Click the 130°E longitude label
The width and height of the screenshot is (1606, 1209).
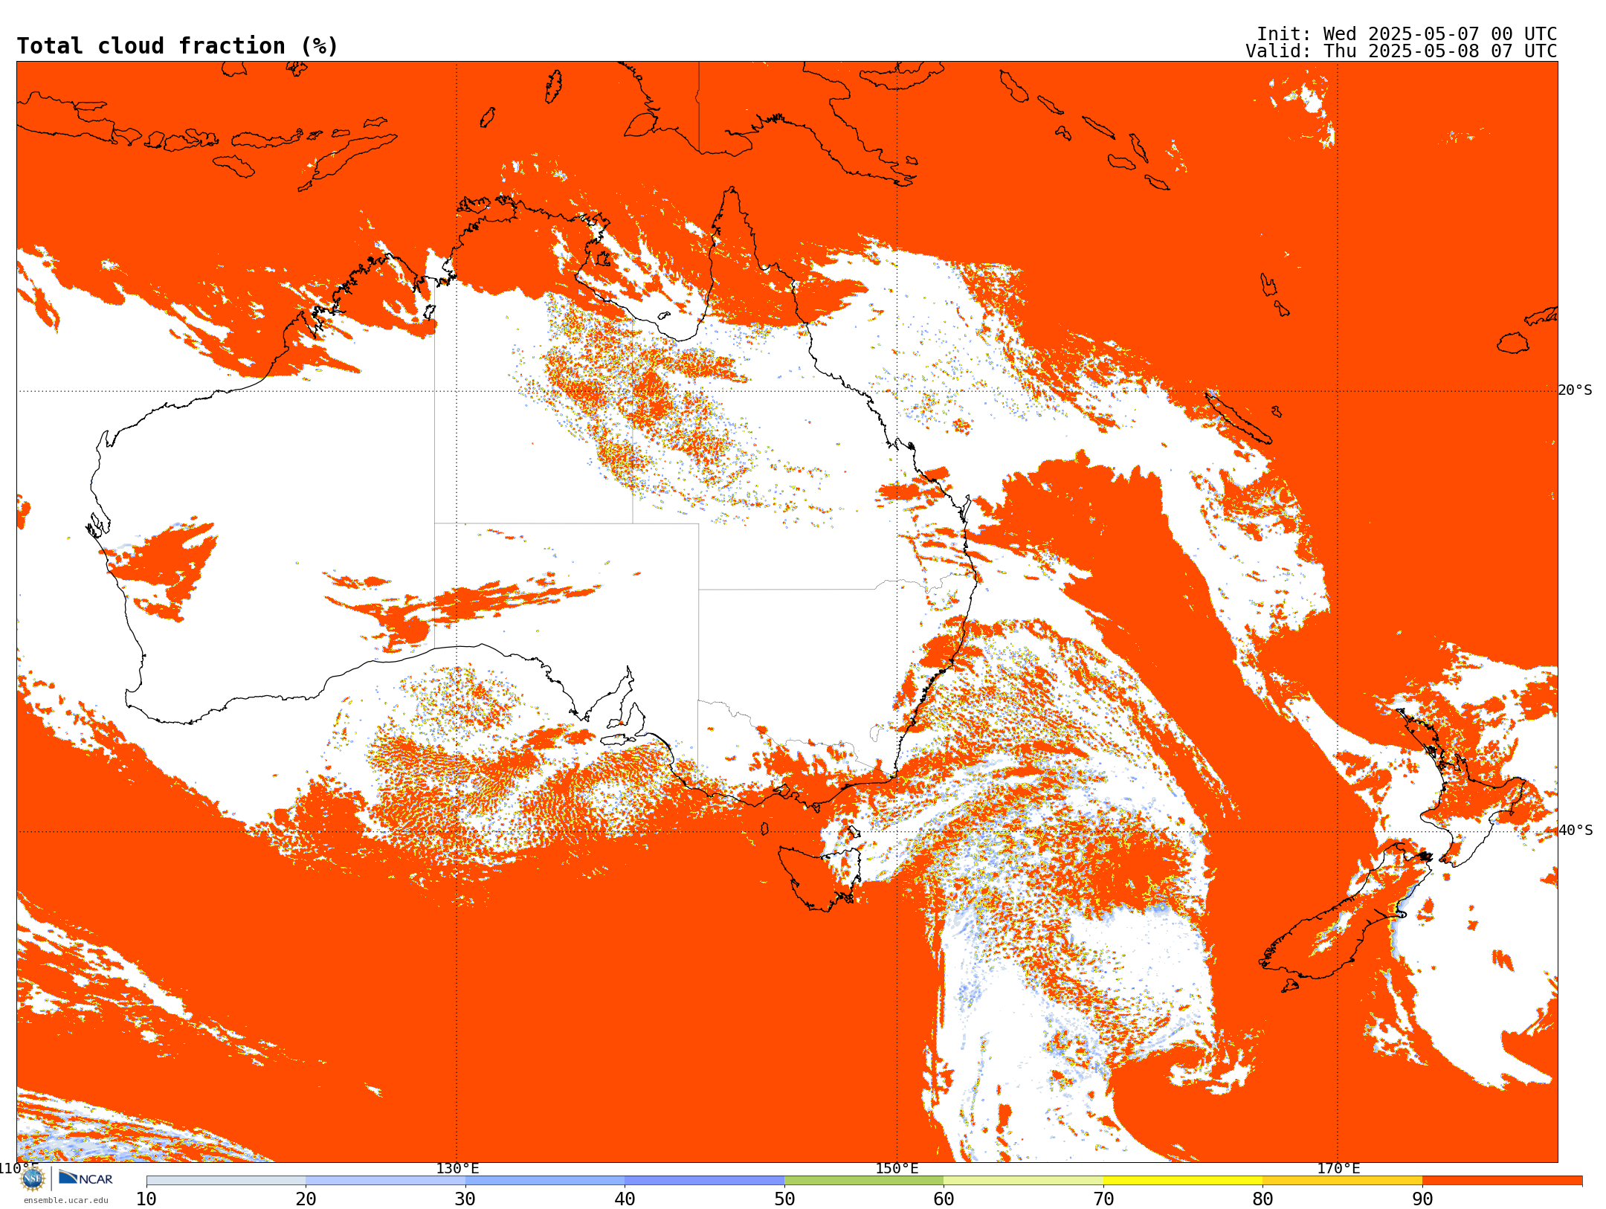(x=457, y=1168)
